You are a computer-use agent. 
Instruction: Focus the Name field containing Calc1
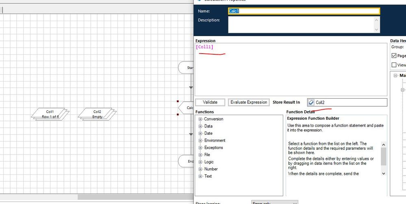tap(304, 11)
